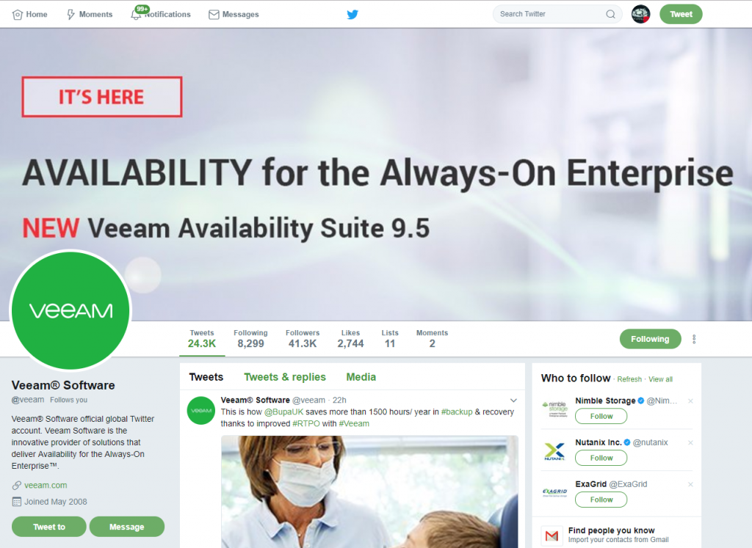Open the three-dot more user actions menu

click(x=694, y=339)
